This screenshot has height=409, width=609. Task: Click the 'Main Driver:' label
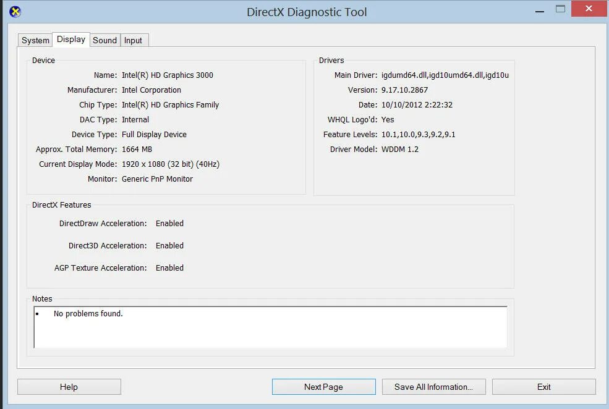tap(356, 75)
